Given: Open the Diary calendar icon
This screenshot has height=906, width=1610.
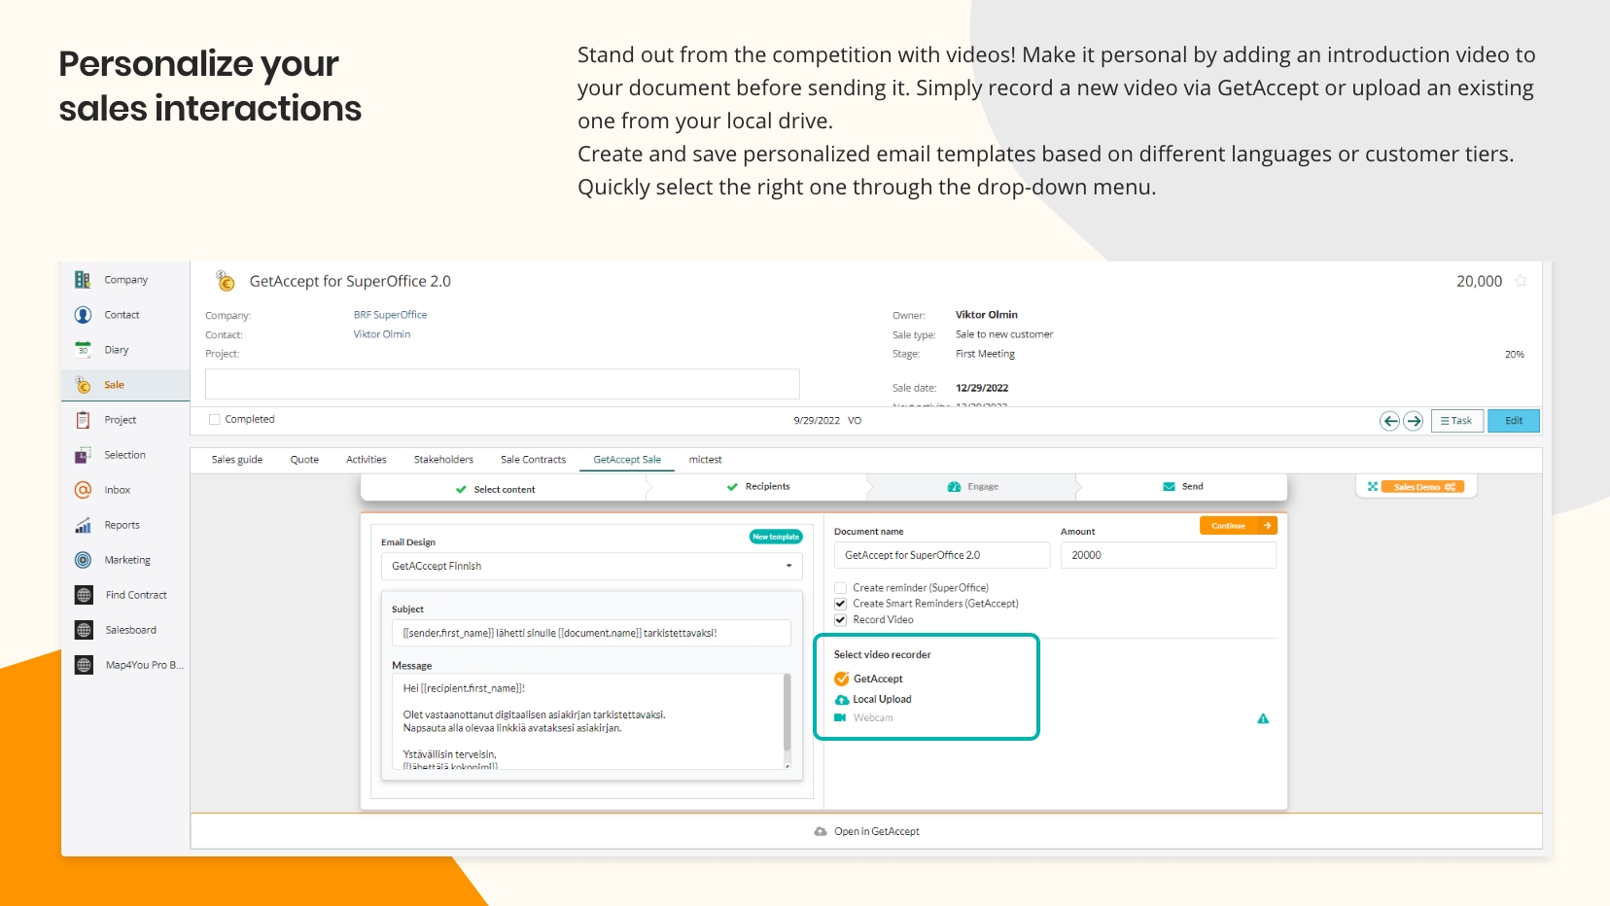Looking at the screenshot, I should click(83, 350).
